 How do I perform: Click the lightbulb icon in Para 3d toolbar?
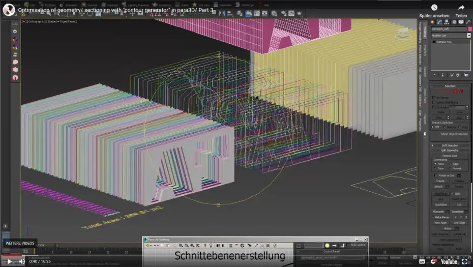point(211,246)
